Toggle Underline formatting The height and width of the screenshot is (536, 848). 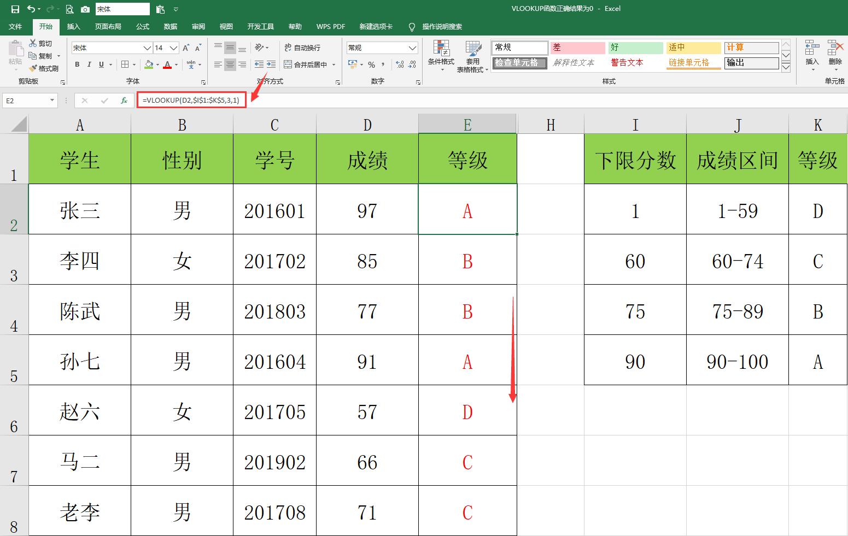point(101,64)
